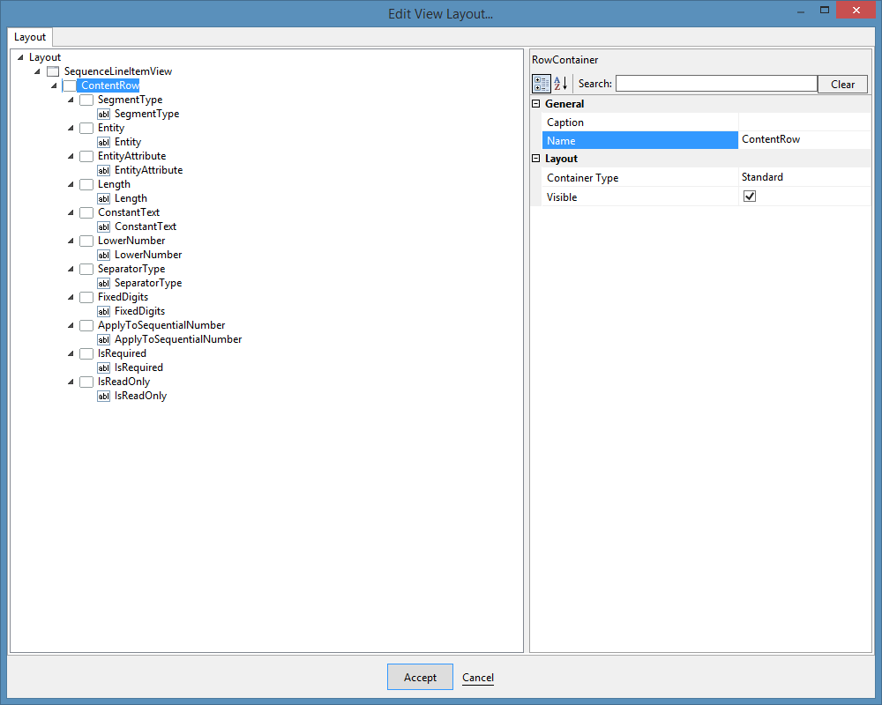
Task: Collapse the ContentRow tree node
Action: 54,85
